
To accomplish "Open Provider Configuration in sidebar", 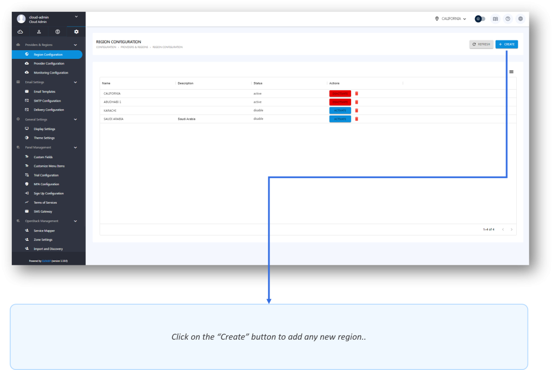I will coord(49,64).
